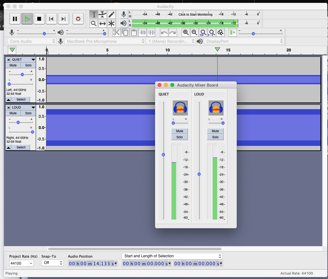Click Select on the QUIET track
Image resolution: width=328 pixels, height=279 pixels.
click(21, 99)
